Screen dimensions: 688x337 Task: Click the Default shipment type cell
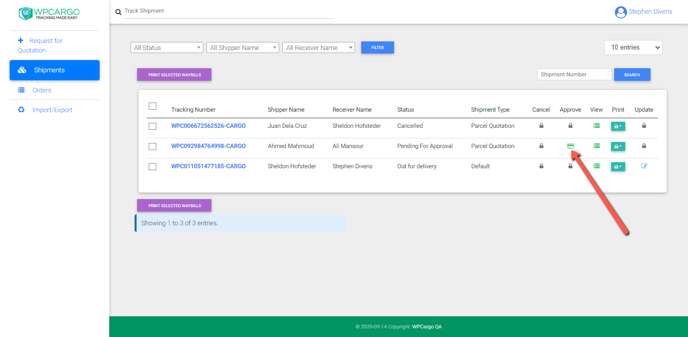(481, 166)
